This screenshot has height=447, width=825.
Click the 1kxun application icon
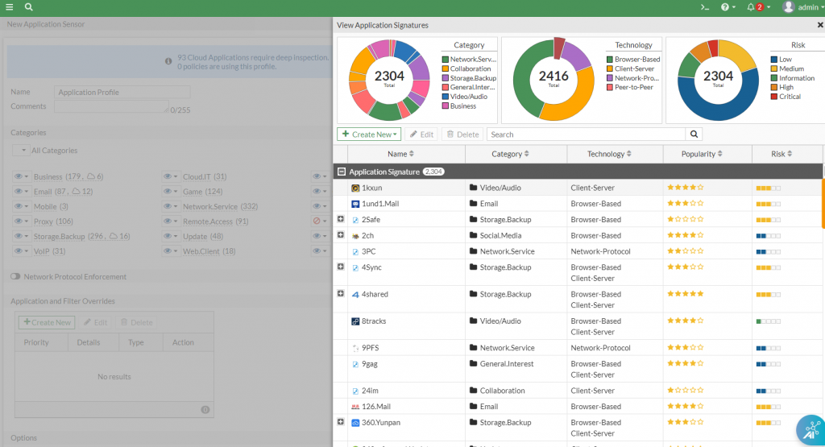click(x=354, y=188)
